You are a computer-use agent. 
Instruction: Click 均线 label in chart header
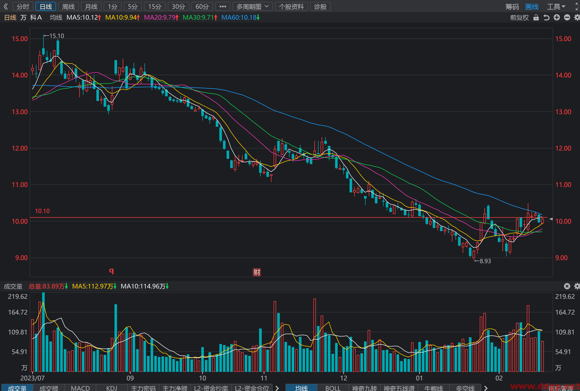[56, 18]
